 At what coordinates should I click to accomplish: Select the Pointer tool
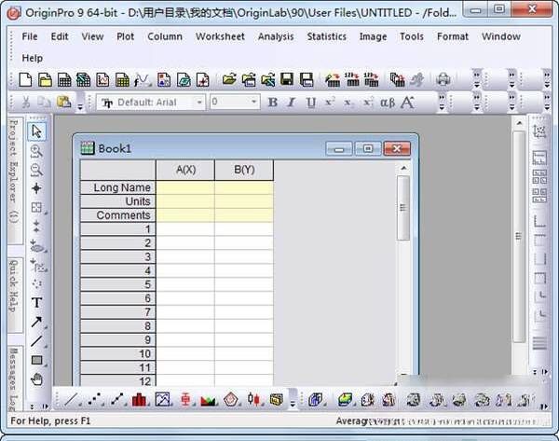[36, 131]
